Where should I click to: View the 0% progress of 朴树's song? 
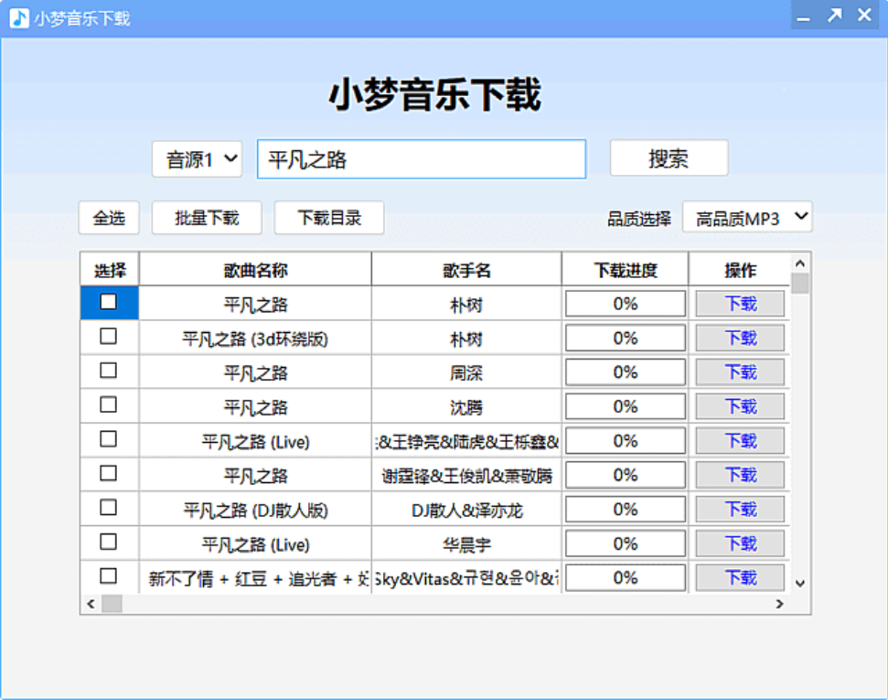[x=625, y=303]
